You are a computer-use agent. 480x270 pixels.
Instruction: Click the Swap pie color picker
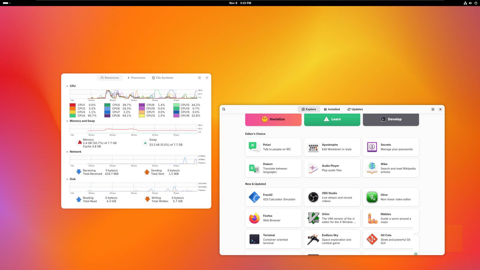coord(145,143)
